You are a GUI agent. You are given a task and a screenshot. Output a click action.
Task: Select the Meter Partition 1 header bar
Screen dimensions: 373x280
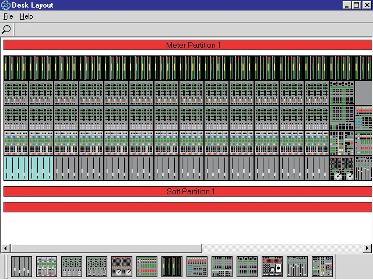188,45
